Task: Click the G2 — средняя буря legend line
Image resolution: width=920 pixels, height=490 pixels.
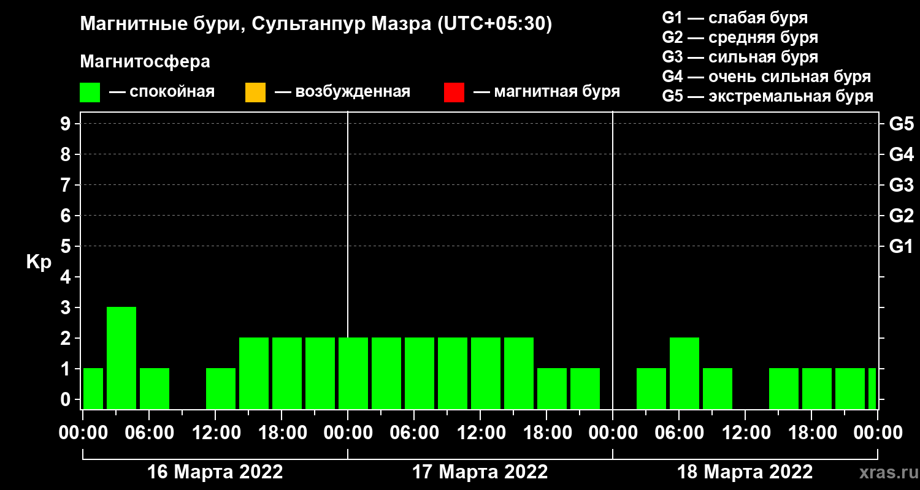Action: pyautogui.click(x=740, y=37)
